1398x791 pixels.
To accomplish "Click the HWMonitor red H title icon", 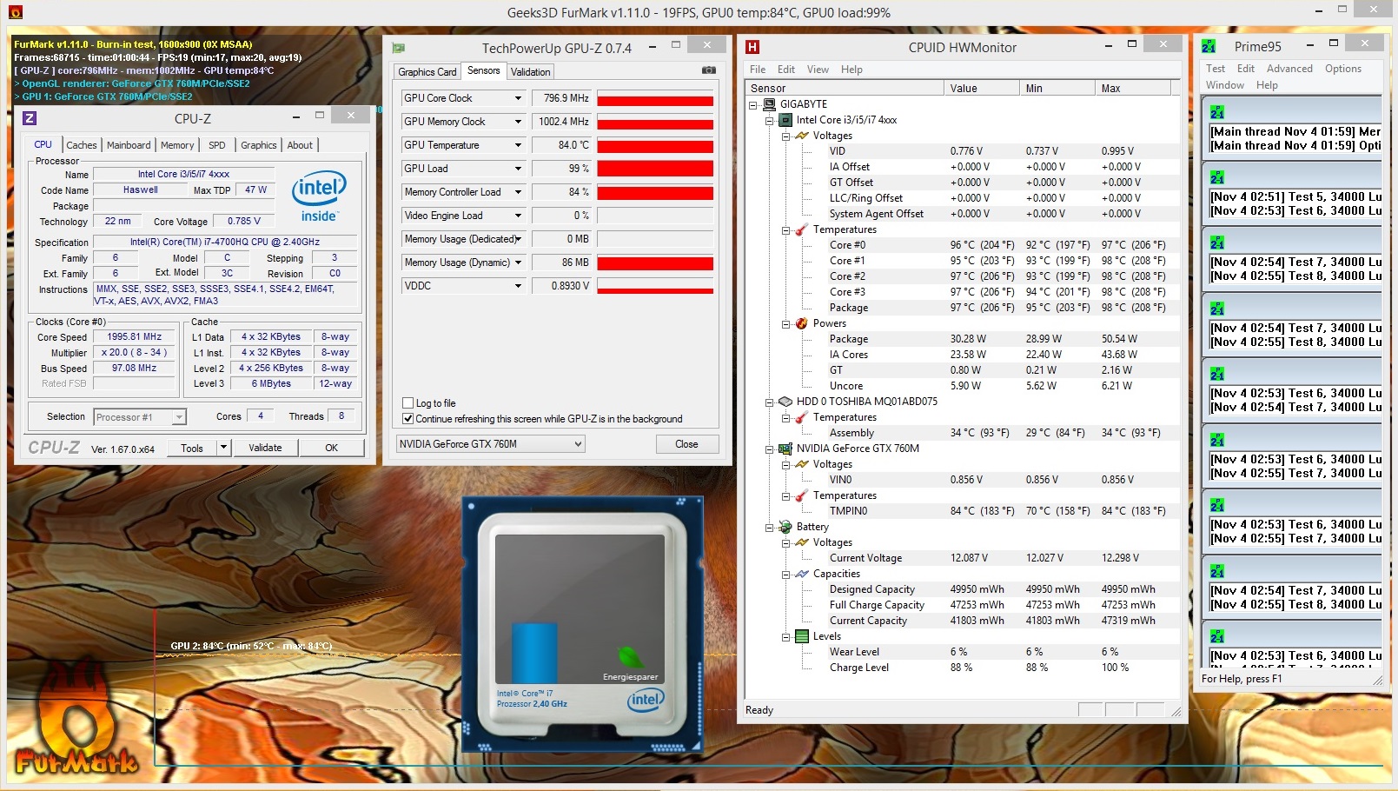I will click(x=752, y=47).
